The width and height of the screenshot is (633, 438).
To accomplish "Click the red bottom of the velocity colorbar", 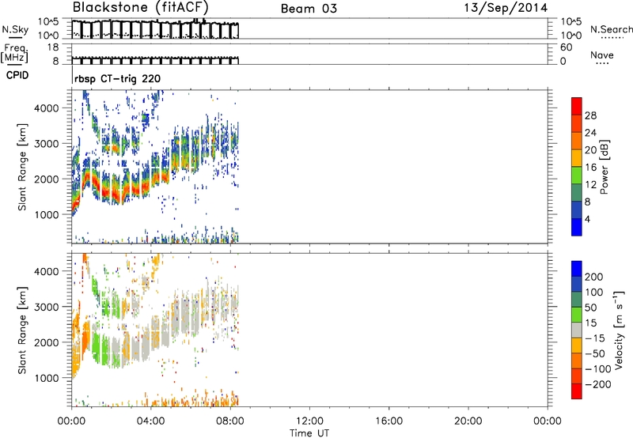I will click(x=577, y=391).
